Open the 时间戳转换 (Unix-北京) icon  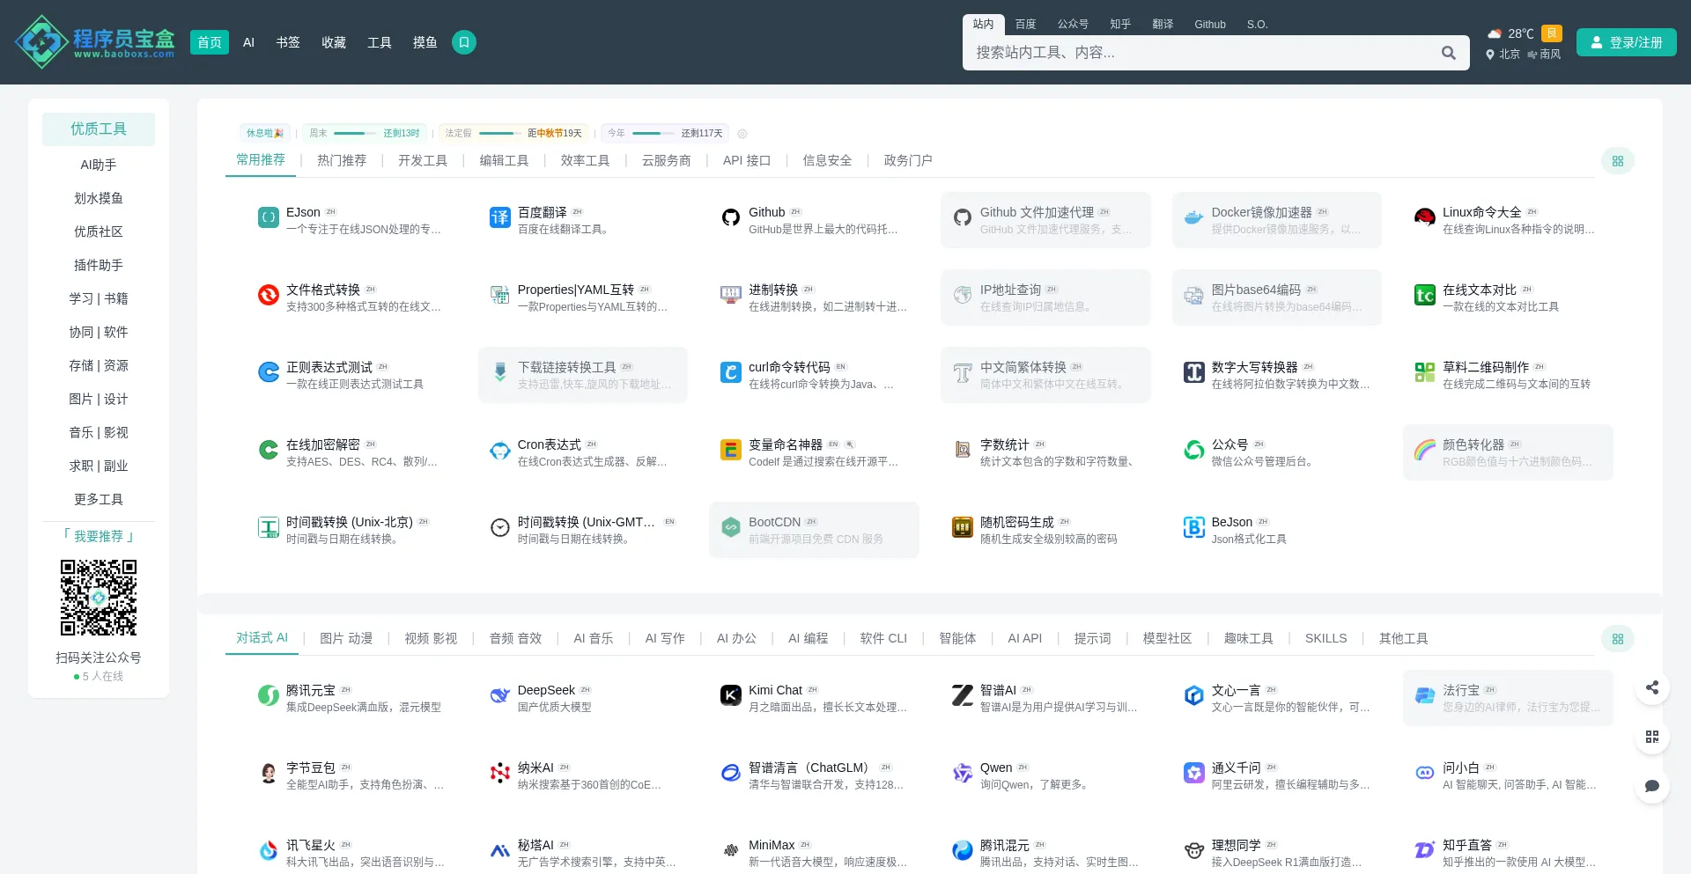click(x=269, y=527)
